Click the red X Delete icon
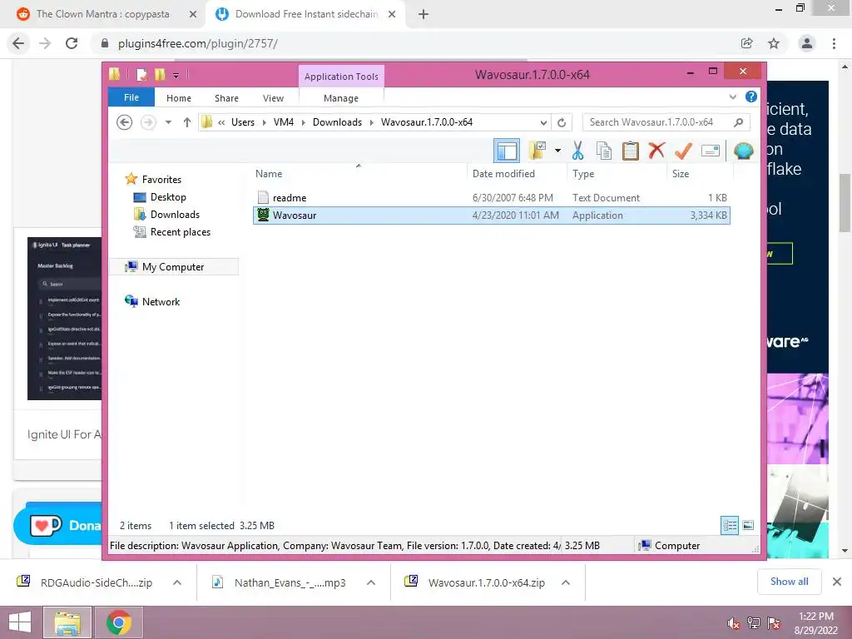The image size is (852, 639). [656, 150]
